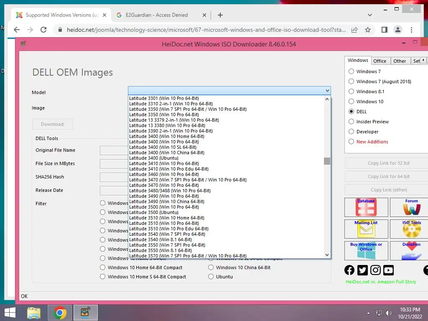Click the Chrome taskbar icon

[60, 313]
